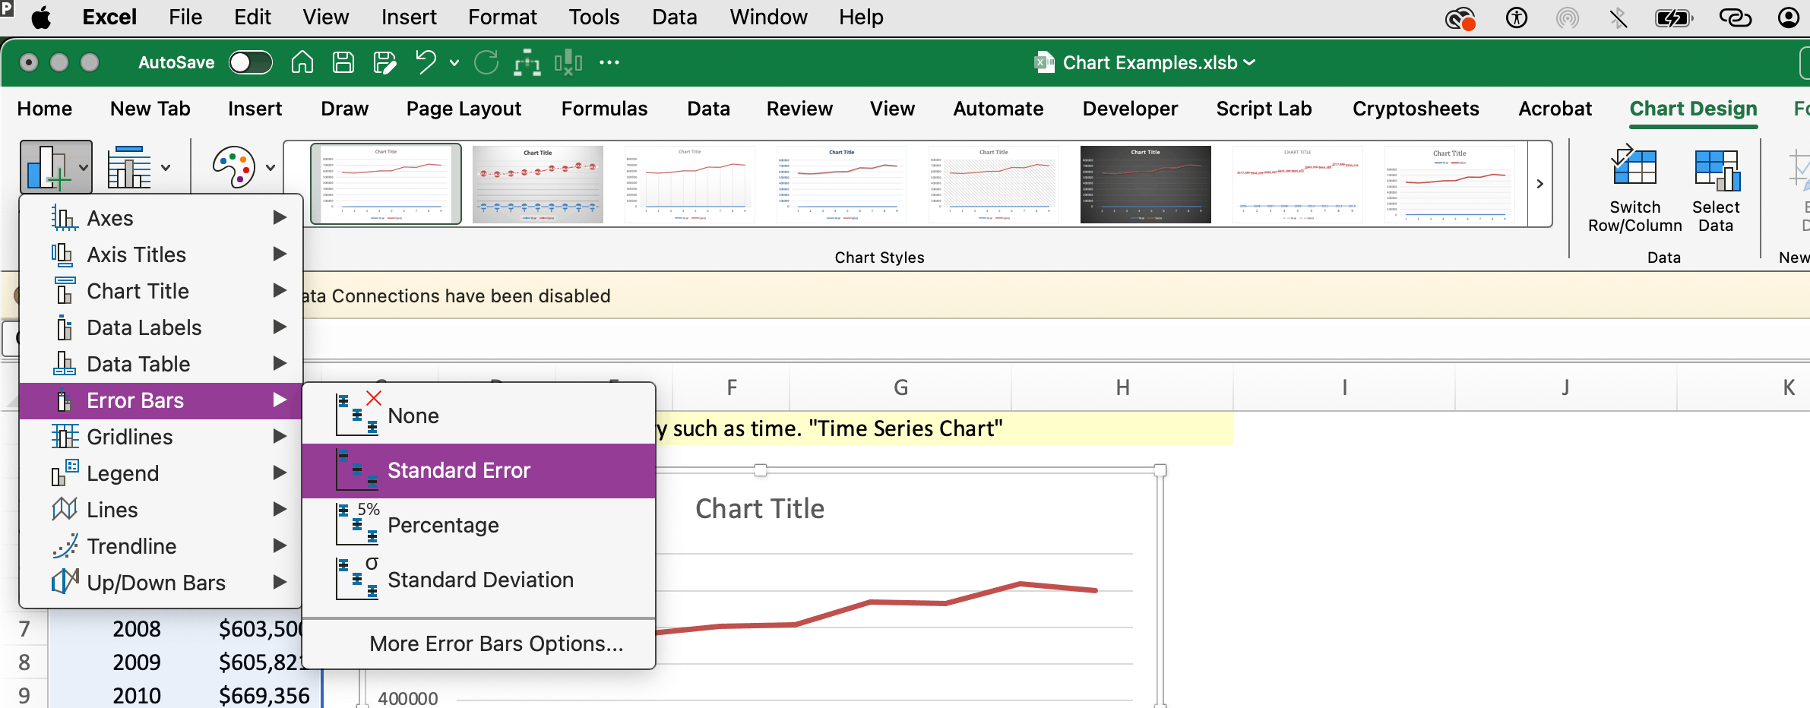Expand the chart styles gallery arrow

point(1539,184)
